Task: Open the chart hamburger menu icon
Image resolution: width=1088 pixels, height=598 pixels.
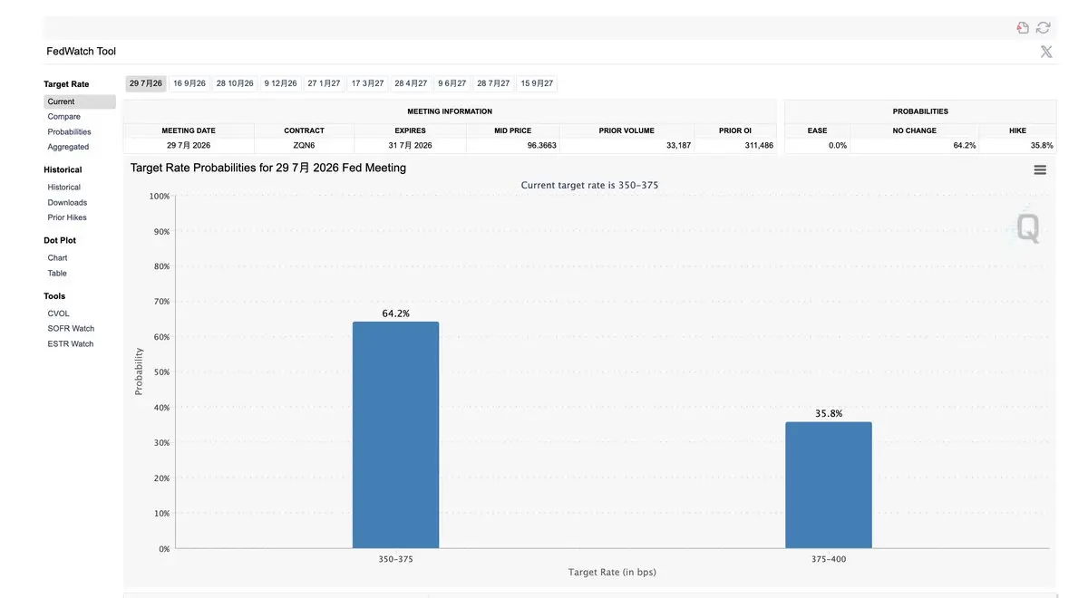Action: click(1040, 169)
